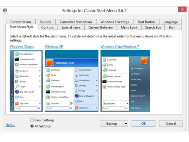Image resolution: width=189 pixels, height=142 pixels.
Task: Select the All Settings radio button
Action: click(x=32, y=126)
